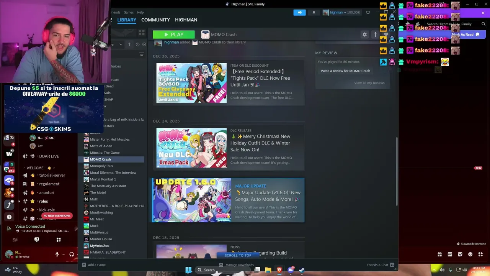Image resolution: width=490 pixels, height=276 pixels.
Task: Click Write a review for MOMO Crash
Action: tap(345, 71)
